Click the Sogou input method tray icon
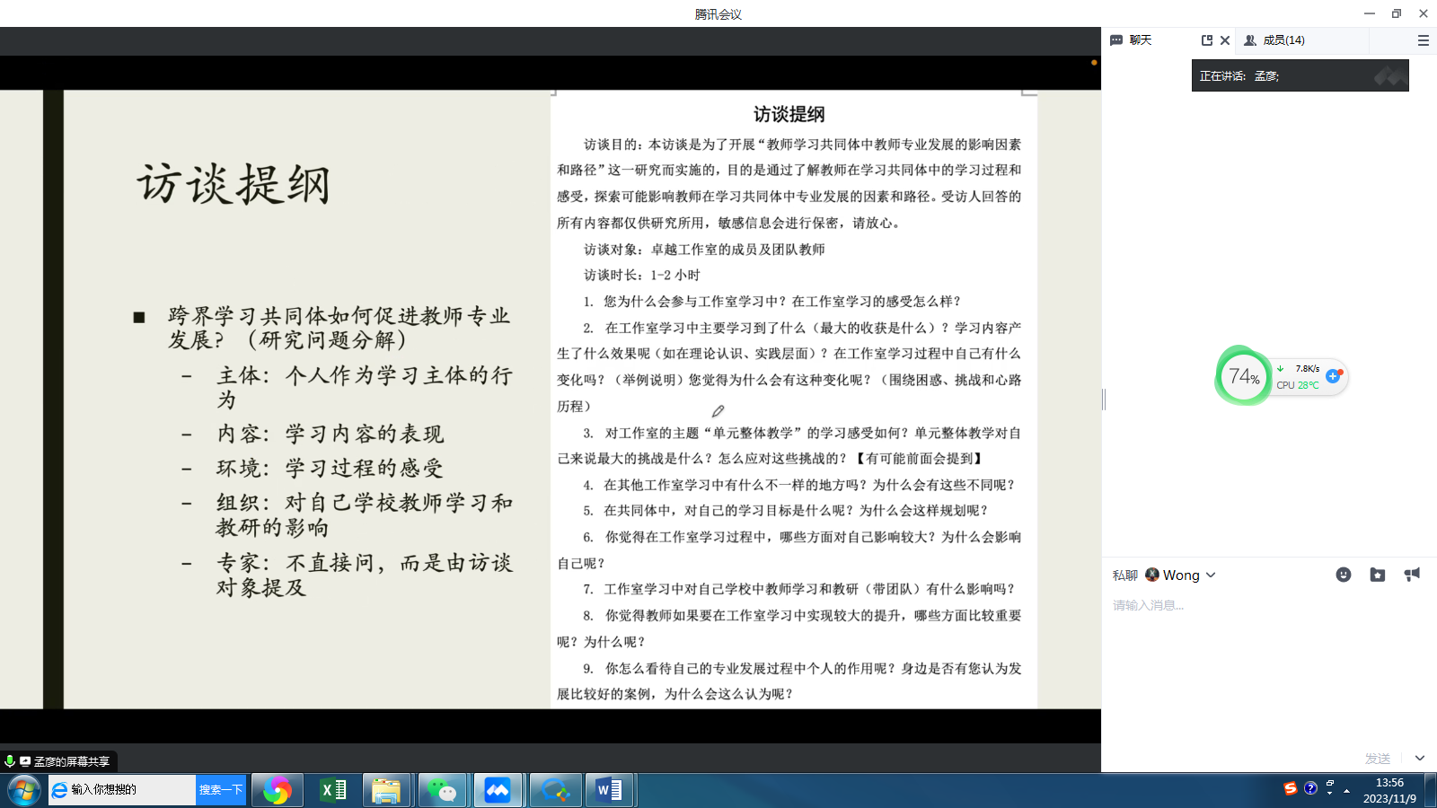This screenshot has height=808, width=1437. tap(1290, 788)
